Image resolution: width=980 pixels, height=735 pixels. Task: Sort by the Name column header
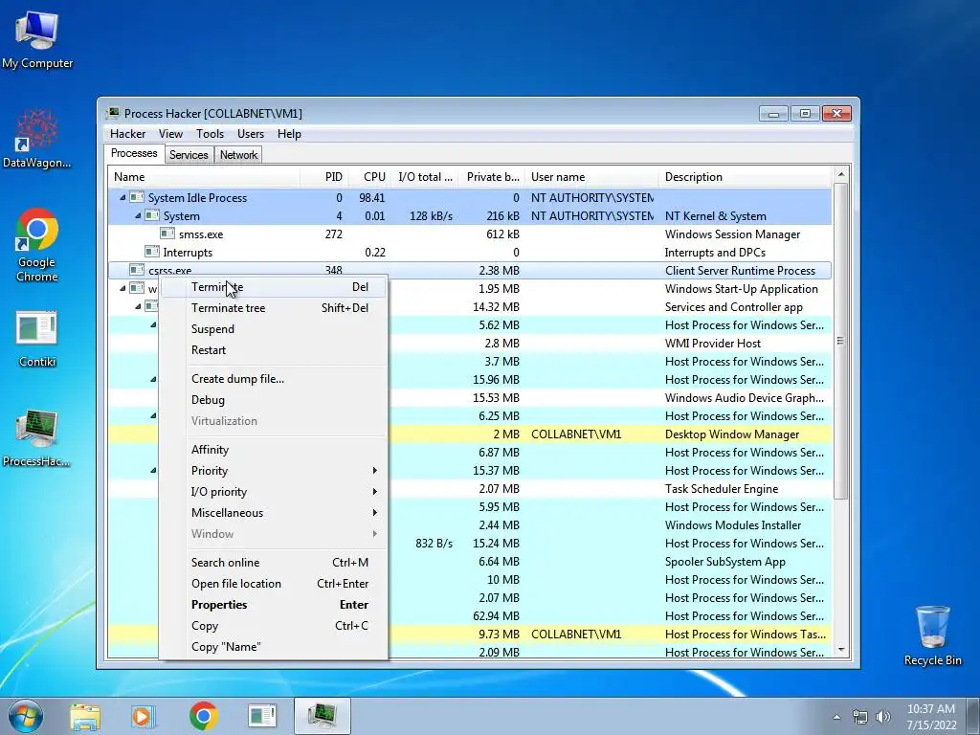pyautogui.click(x=204, y=177)
